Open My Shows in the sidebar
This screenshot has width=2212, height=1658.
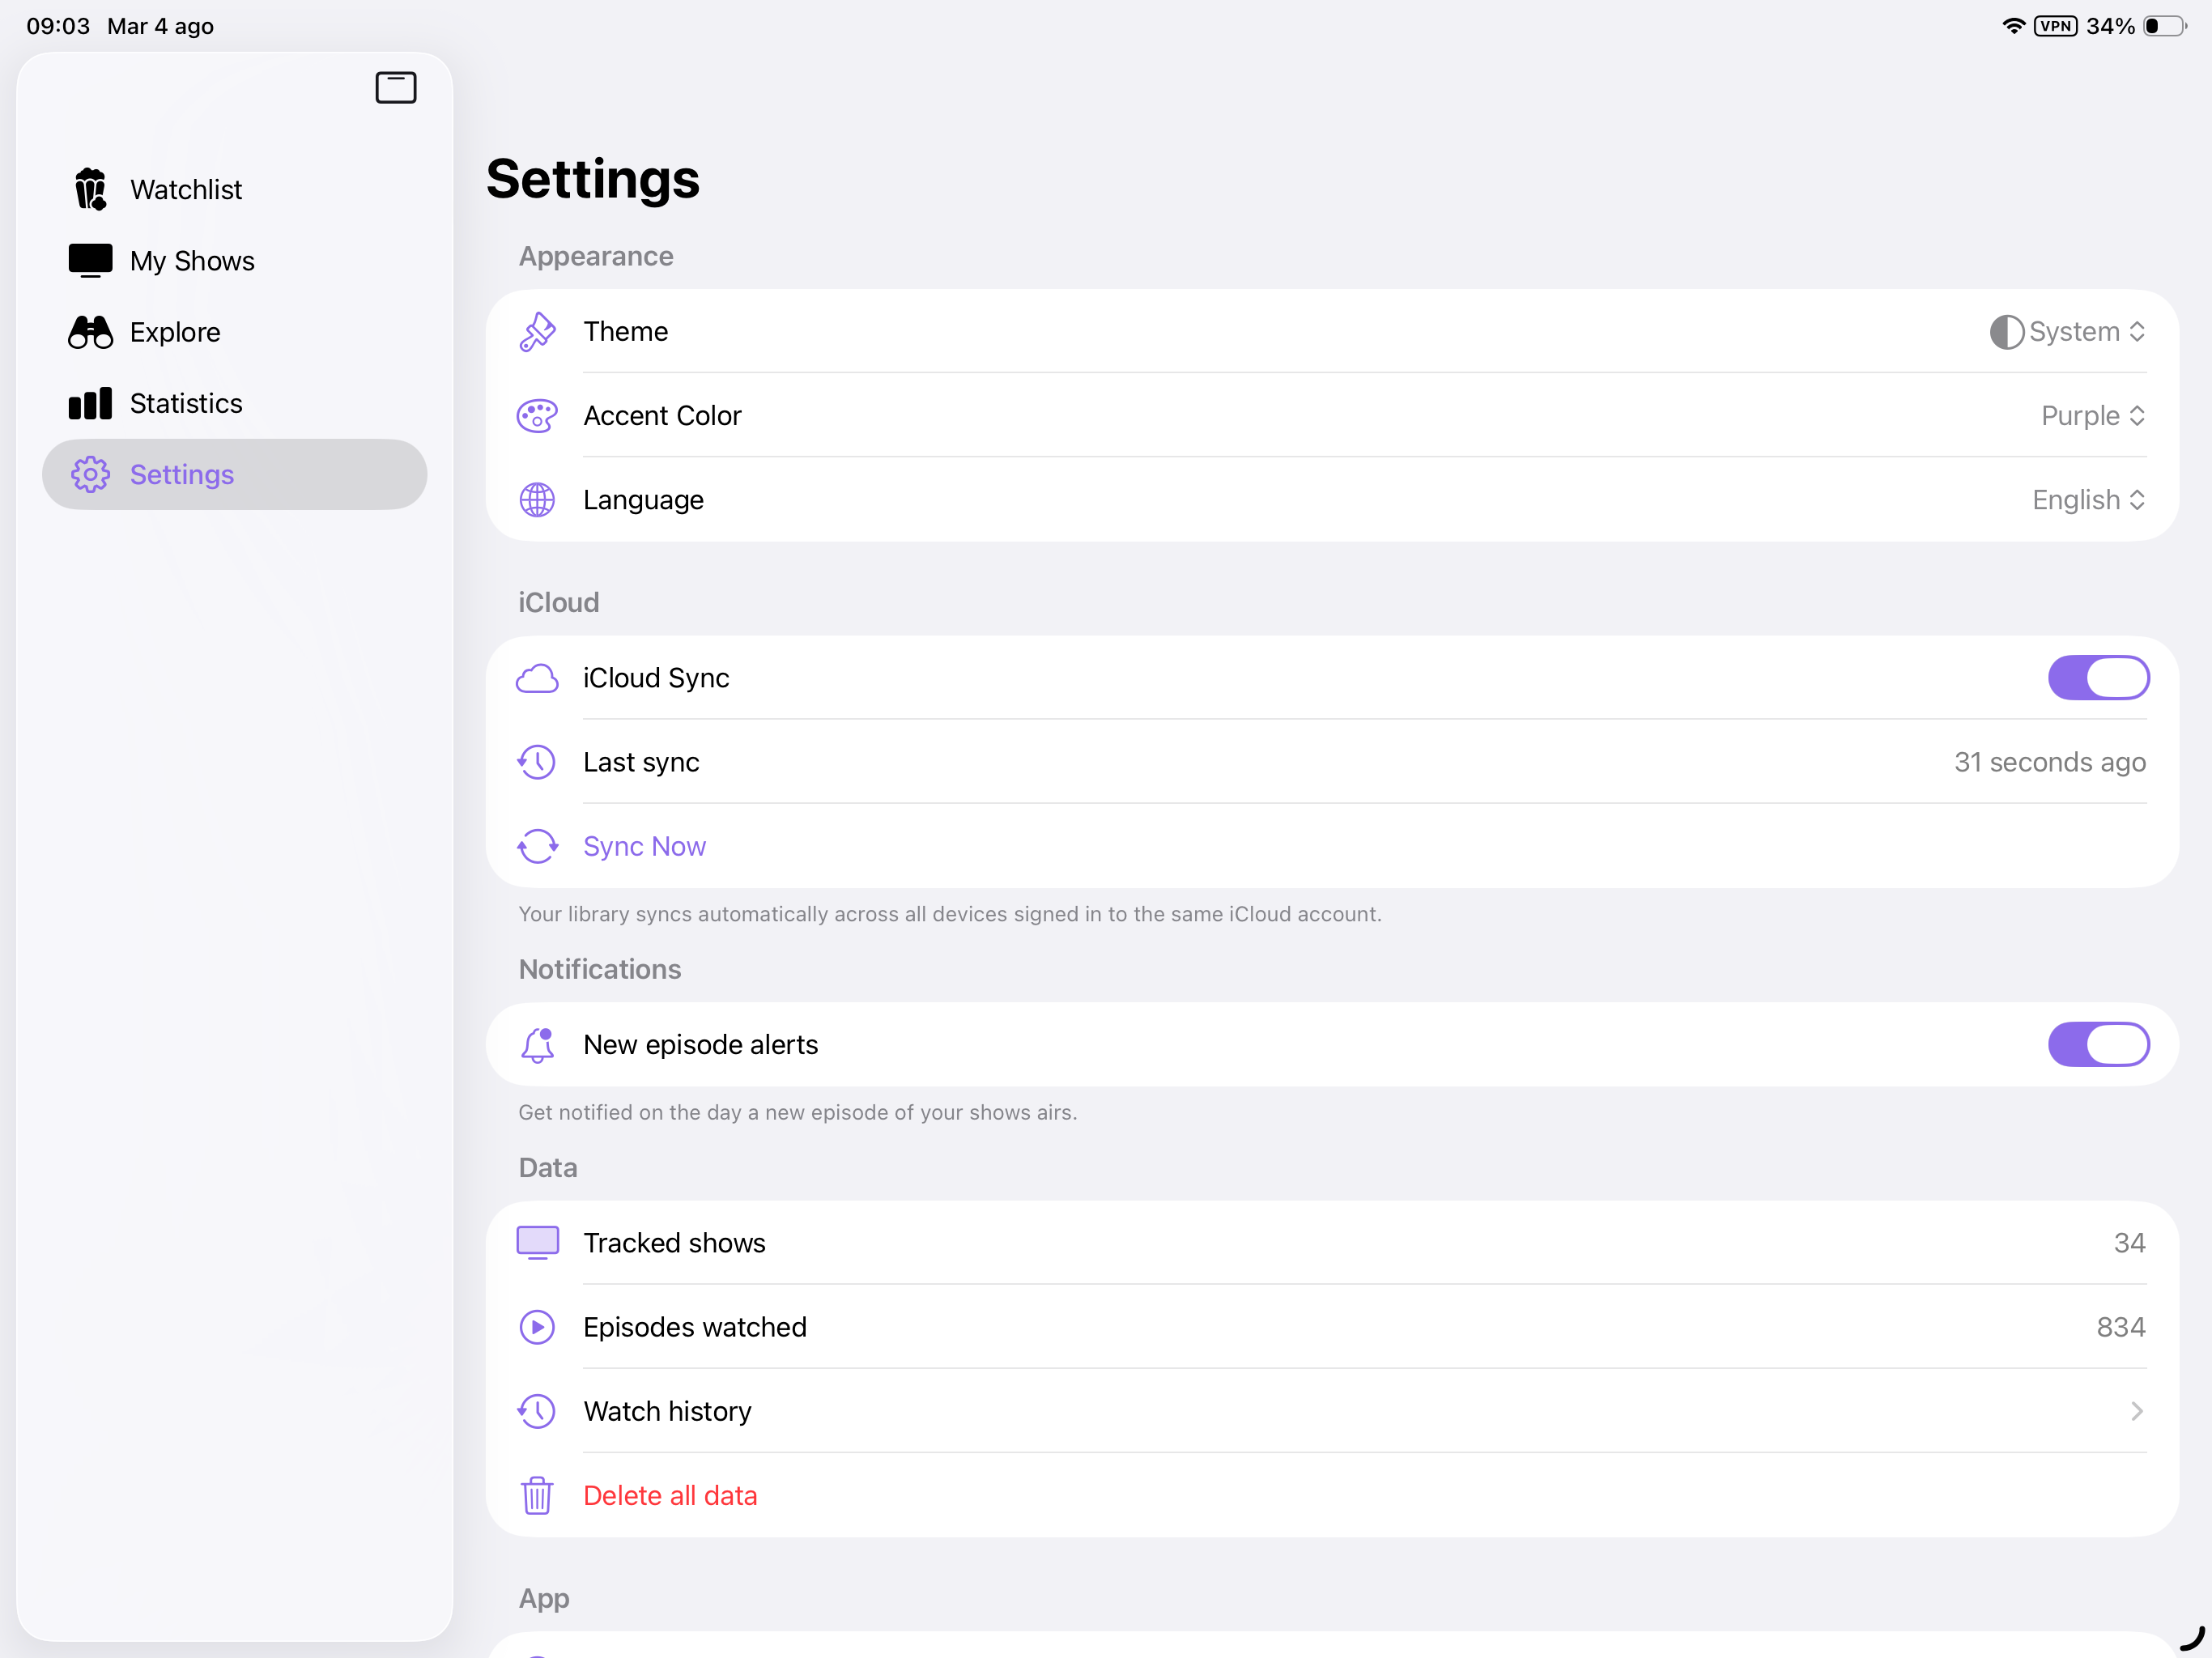234,260
